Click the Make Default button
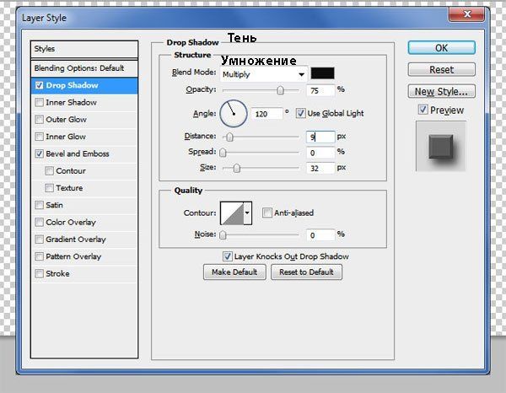Screen dimensions: 506x393 [234, 272]
